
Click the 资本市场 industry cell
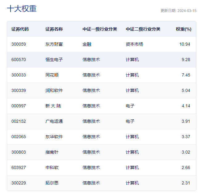point(134,44)
